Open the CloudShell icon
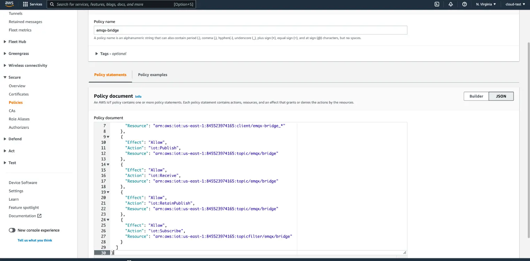This screenshot has width=530, height=261. click(x=437, y=4)
